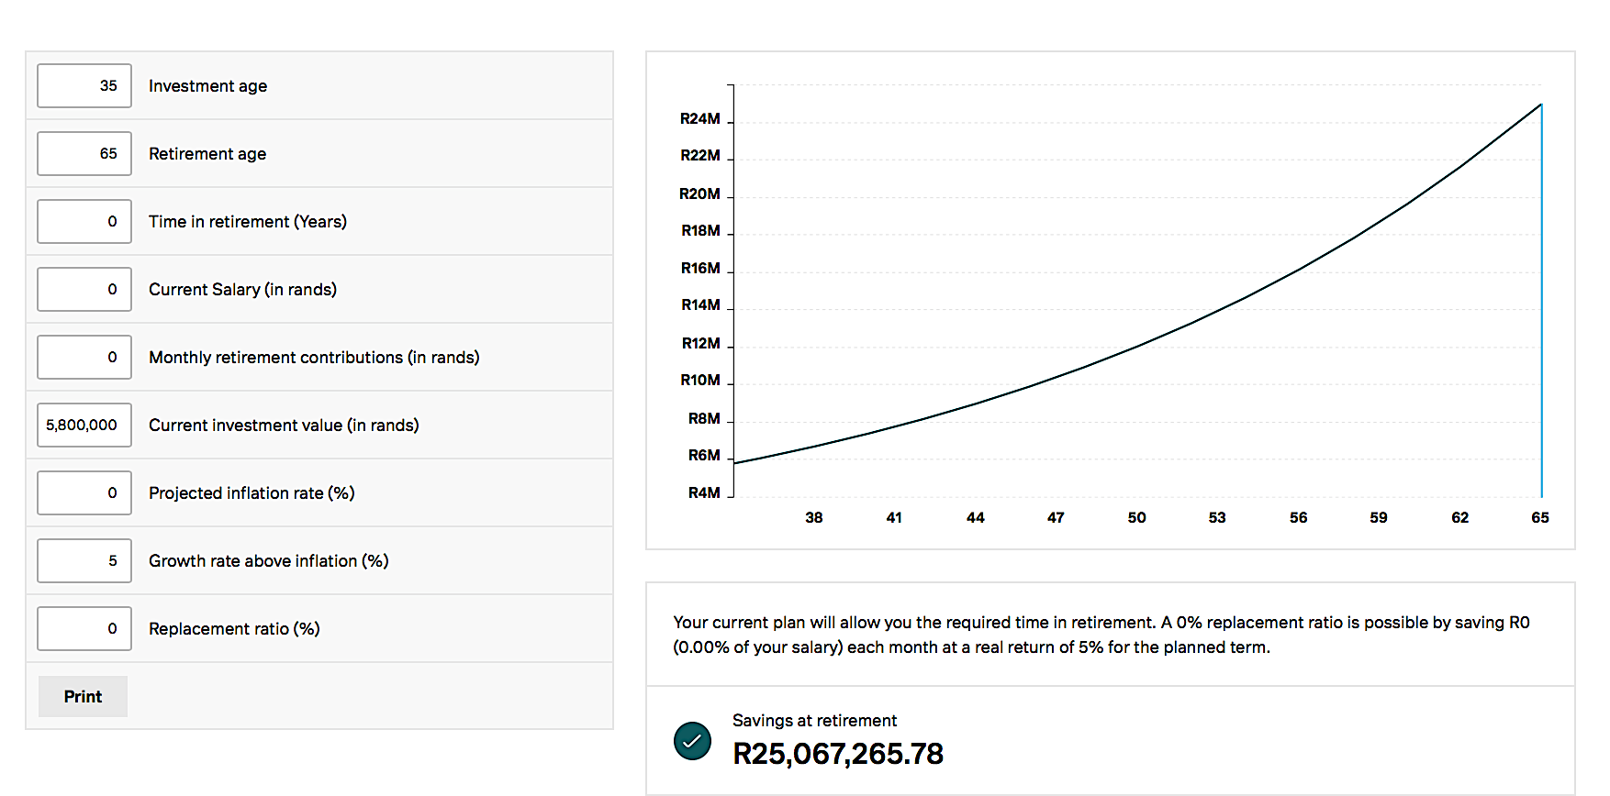Click the blue retirement line at 65
This screenshot has width=1610, height=796.
pyautogui.click(x=1542, y=303)
